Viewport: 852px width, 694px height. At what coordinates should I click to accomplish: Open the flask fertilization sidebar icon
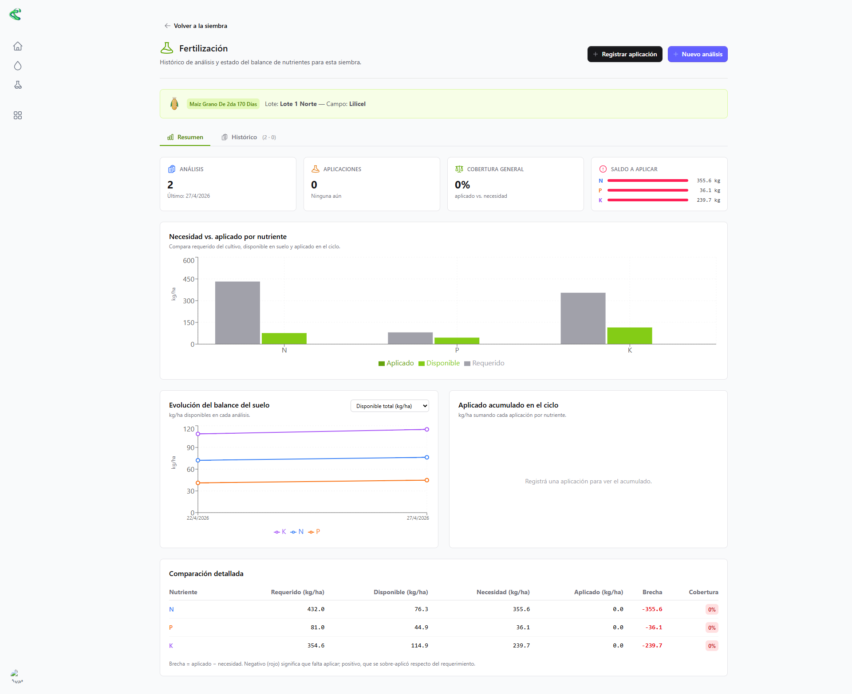(18, 85)
